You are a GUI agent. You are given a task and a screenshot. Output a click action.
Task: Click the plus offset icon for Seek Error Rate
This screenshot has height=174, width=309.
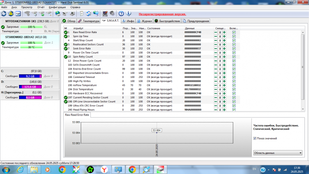pos(224,49)
